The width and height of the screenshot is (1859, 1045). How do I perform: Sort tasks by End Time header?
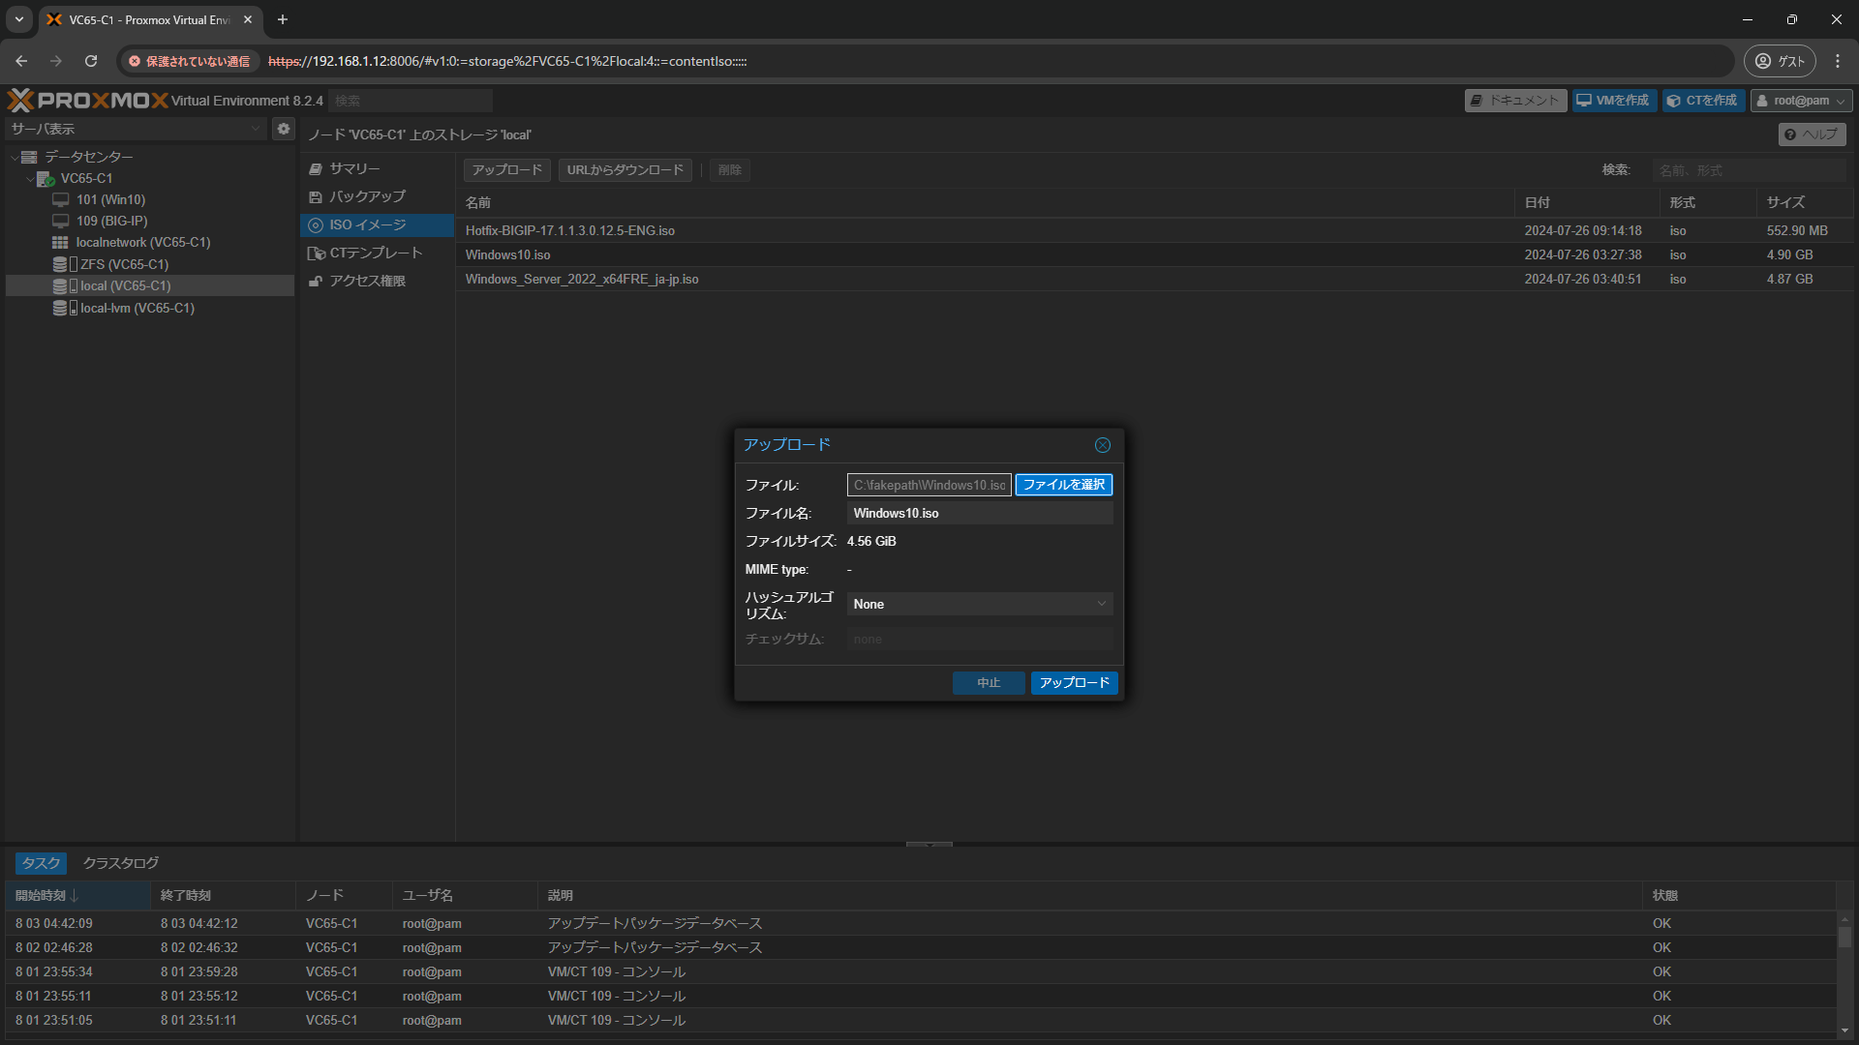(x=223, y=896)
